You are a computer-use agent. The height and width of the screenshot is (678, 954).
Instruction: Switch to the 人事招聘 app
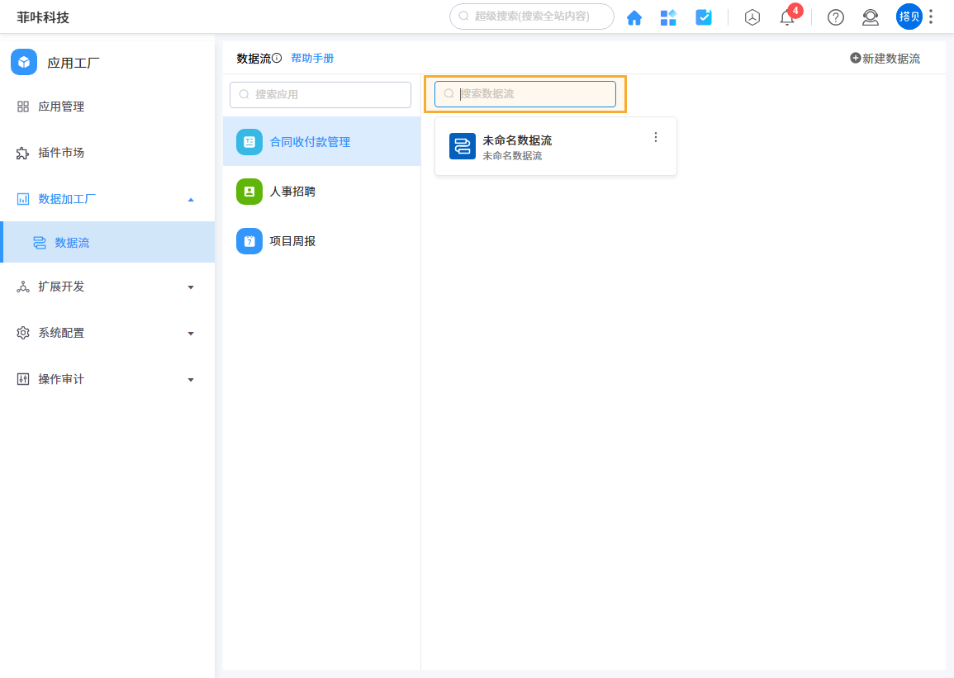[x=293, y=191]
